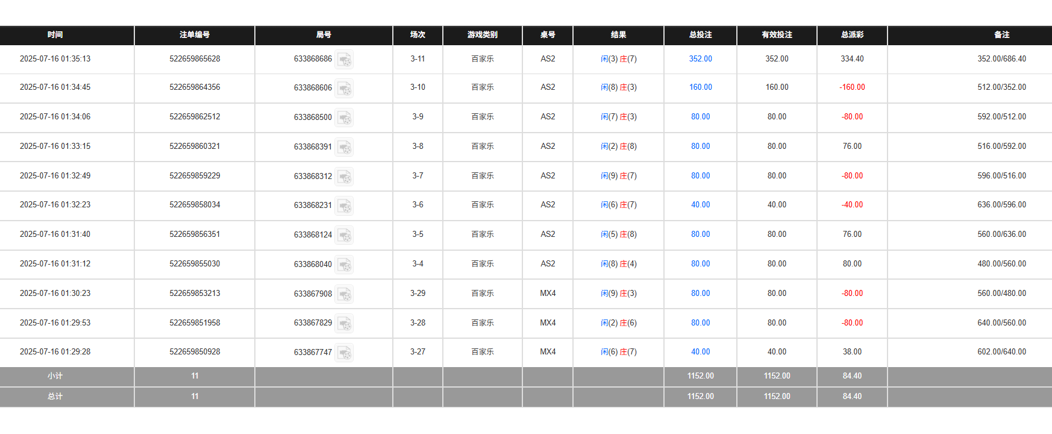The height and width of the screenshot is (434, 1052).
Task: Open the 80.00 bet link in row 3-9
Action: pos(700,117)
